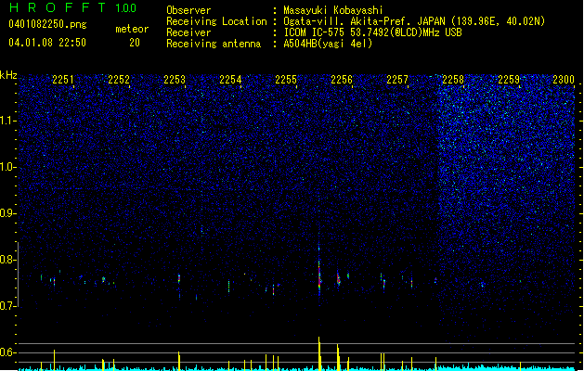Click the 1.0 frequency axis label
Screen dimensions: 584x371
8,167
